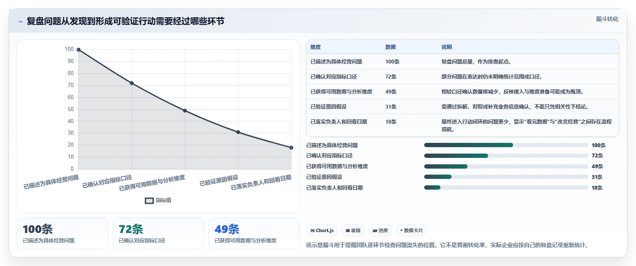
Task: Click description starting 最终进入行动闭环的问题更少
Action: coord(526,125)
